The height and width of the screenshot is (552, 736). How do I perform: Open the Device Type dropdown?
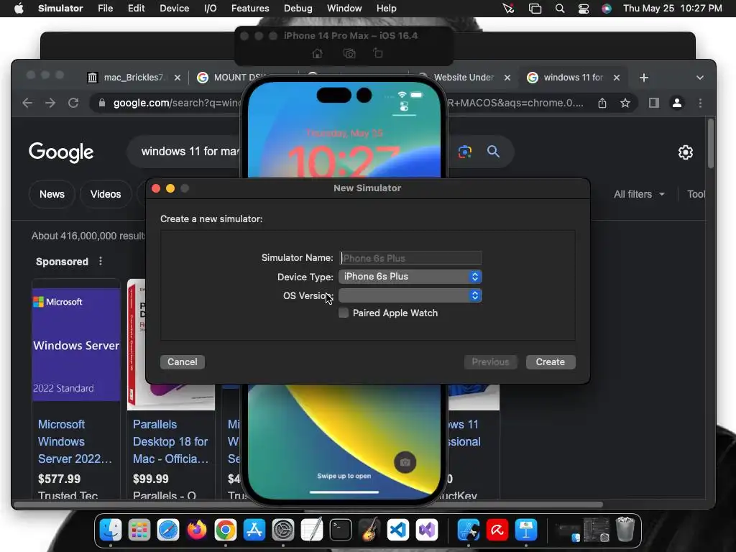(x=410, y=277)
